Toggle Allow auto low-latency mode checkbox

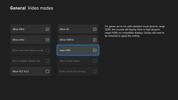click(x=47, y=50)
